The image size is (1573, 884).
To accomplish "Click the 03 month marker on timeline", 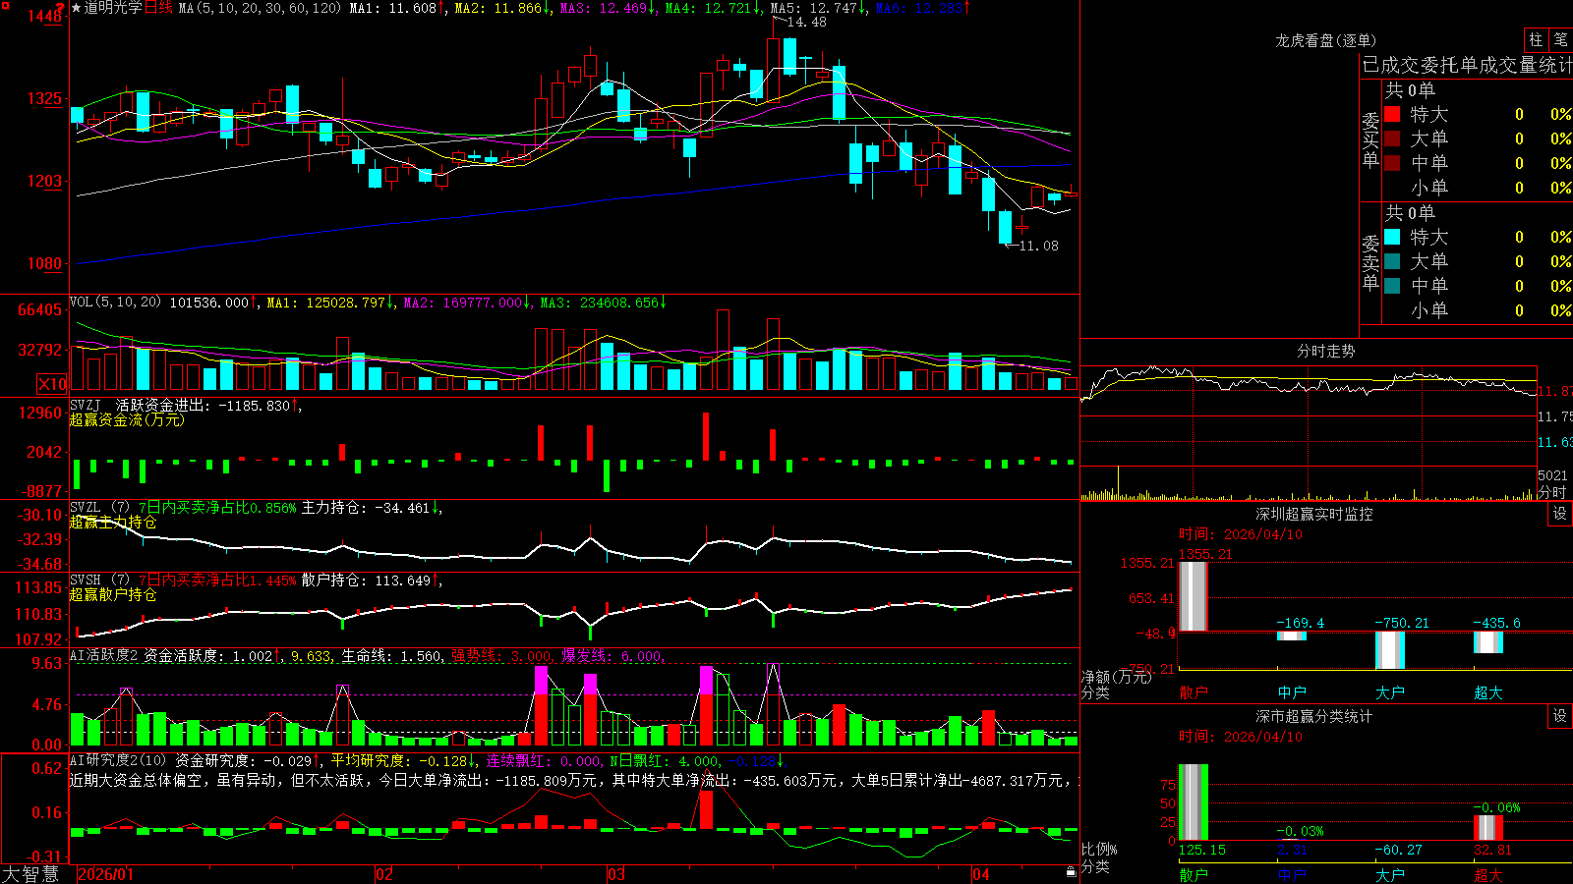I will (x=616, y=874).
